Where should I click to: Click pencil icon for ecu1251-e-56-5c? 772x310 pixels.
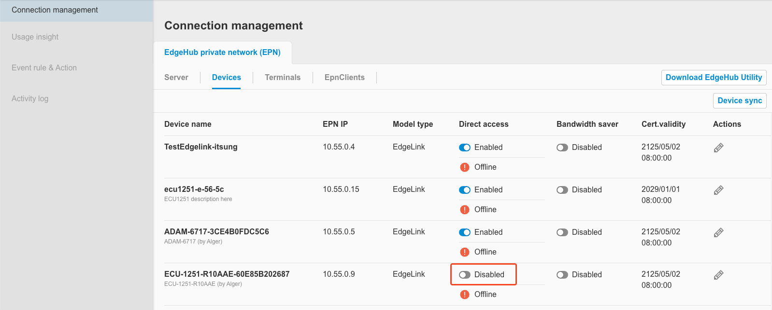tap(718, 190)
